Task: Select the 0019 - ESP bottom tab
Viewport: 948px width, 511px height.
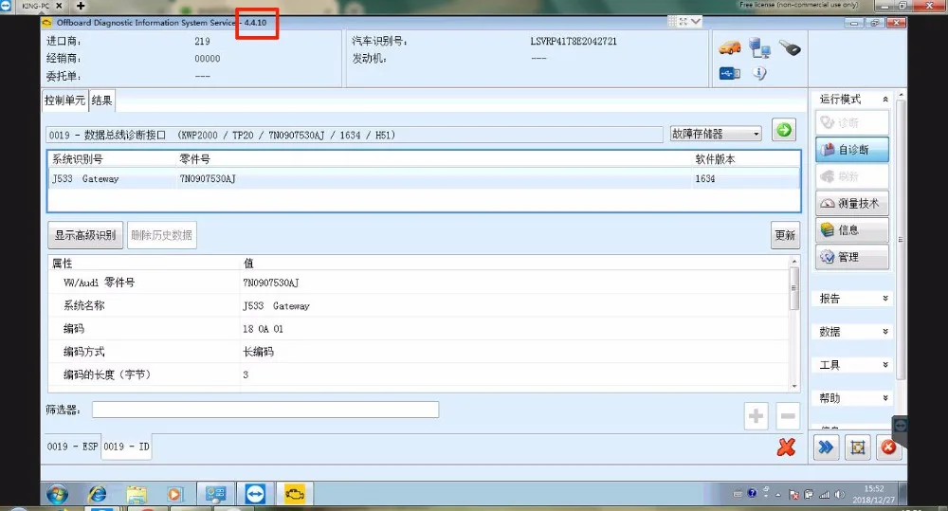Action: (x=72, y=447)
